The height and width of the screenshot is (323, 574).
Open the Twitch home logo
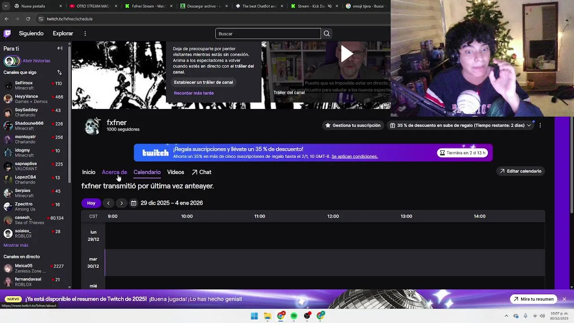click(x=7, y=33)
